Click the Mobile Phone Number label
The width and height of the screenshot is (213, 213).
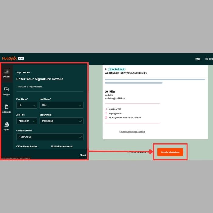[x=62, y=146]
